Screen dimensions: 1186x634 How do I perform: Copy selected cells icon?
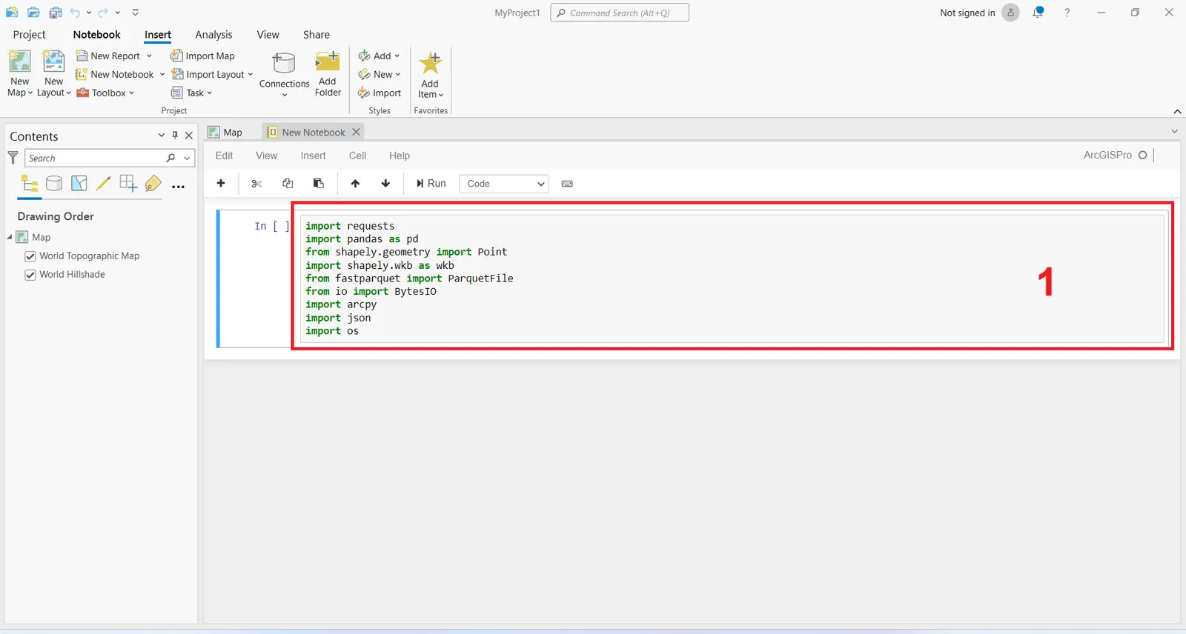pyautogui.click(x=288, y=183)
